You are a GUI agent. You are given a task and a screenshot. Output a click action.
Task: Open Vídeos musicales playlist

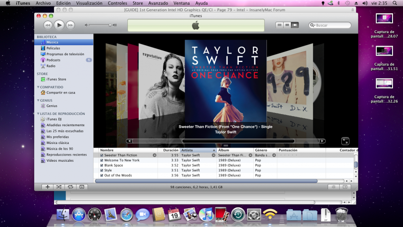(x=64, y=160)
